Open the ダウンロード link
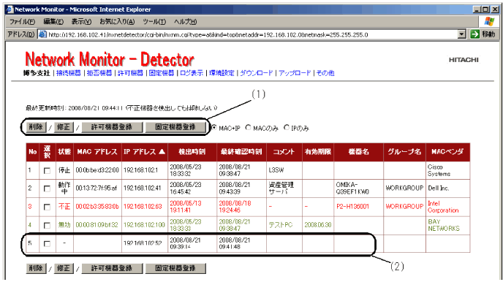Viewport: 503px width, 282px height. [257, 73]
